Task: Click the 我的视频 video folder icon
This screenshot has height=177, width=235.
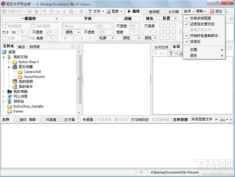Action: (15, 82)
